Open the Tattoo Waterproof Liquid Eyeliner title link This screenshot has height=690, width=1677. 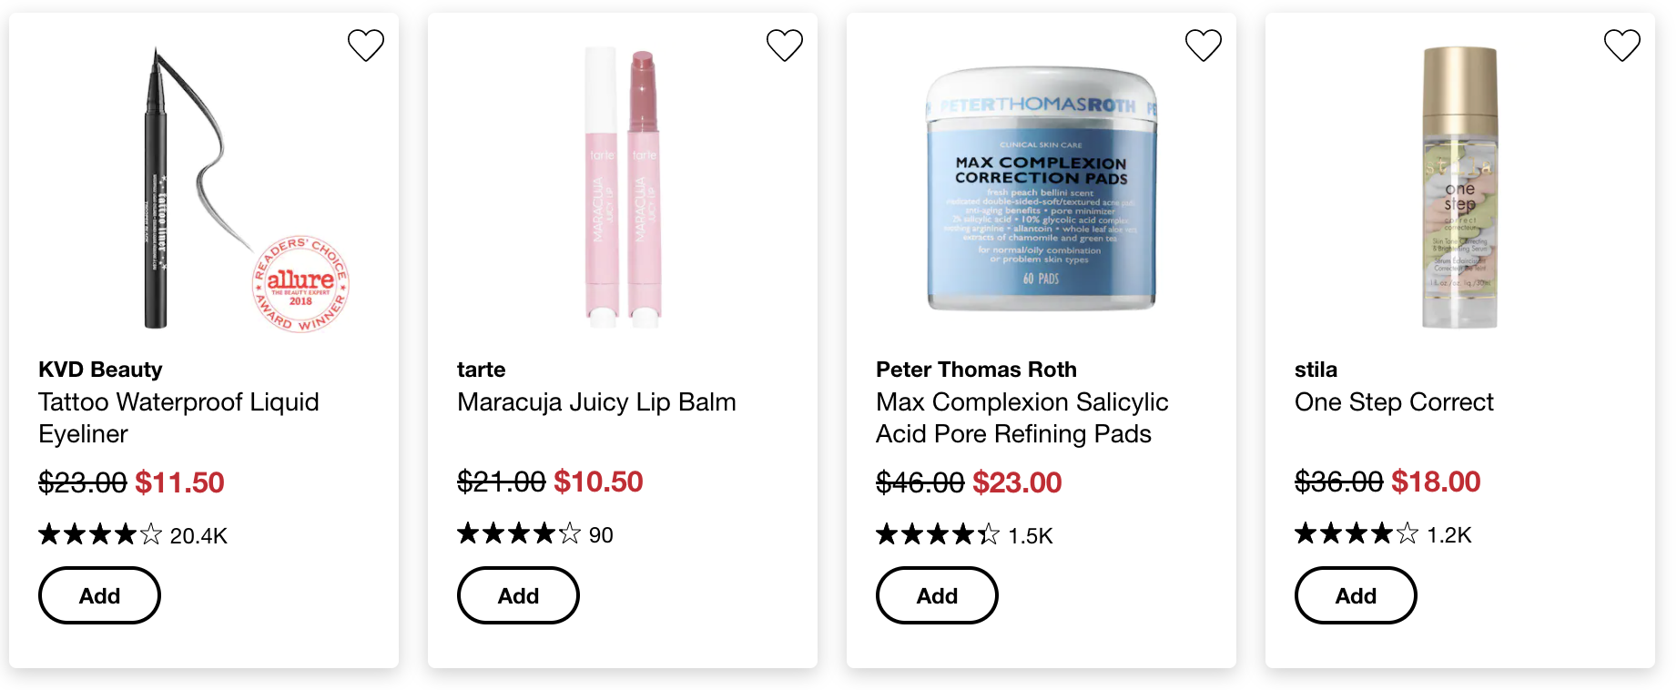tap(178, 418)
